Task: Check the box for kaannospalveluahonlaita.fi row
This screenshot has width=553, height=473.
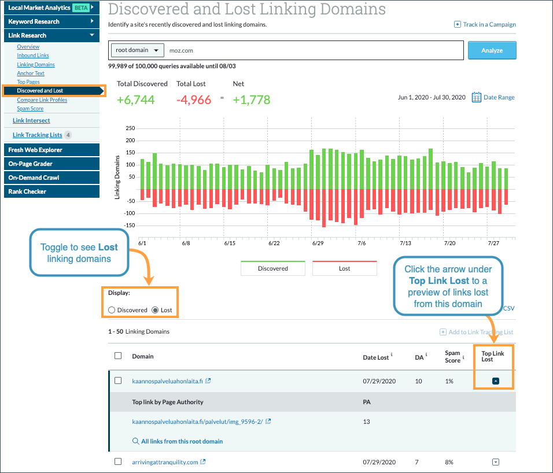Action: pyautogui.click(x=118, y=380)
